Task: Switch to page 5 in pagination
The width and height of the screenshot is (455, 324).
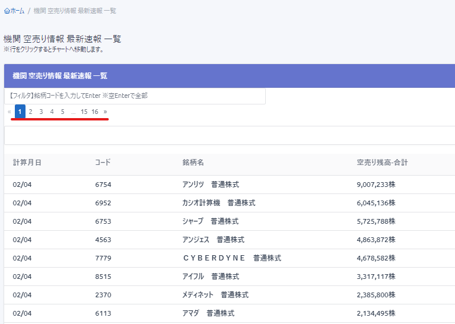Action: click(62, 112)
